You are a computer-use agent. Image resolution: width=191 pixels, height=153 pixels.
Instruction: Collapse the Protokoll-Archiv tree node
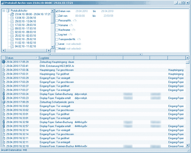click(x=3, y=10)
